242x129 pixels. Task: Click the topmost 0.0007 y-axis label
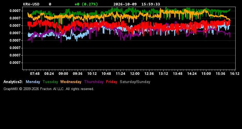pos(15,11)
